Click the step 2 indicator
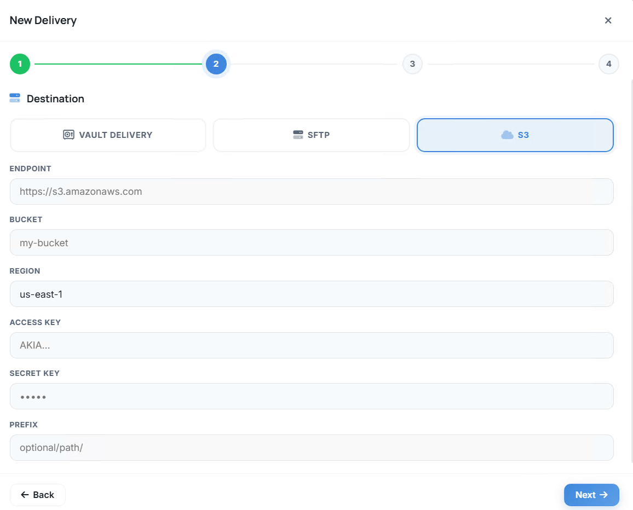 pyautogui.click(x=216, y=63)
